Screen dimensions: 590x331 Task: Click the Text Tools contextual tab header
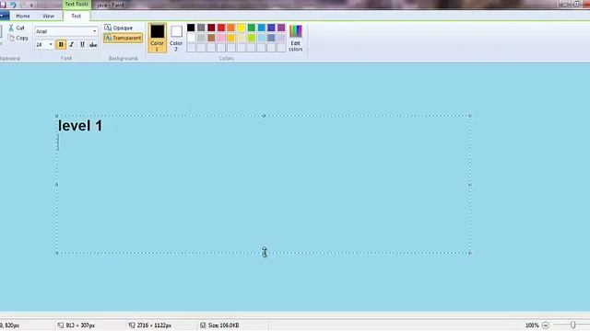coord(77,5)
